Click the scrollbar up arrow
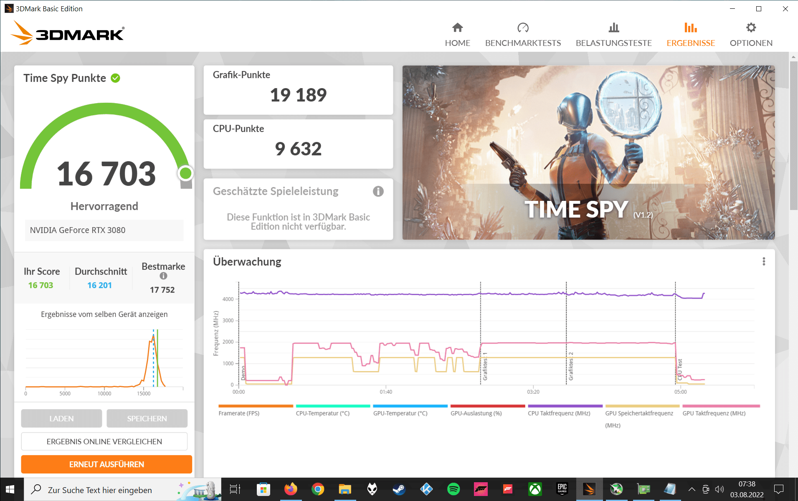The image size is (798, 501). (793, 57)
